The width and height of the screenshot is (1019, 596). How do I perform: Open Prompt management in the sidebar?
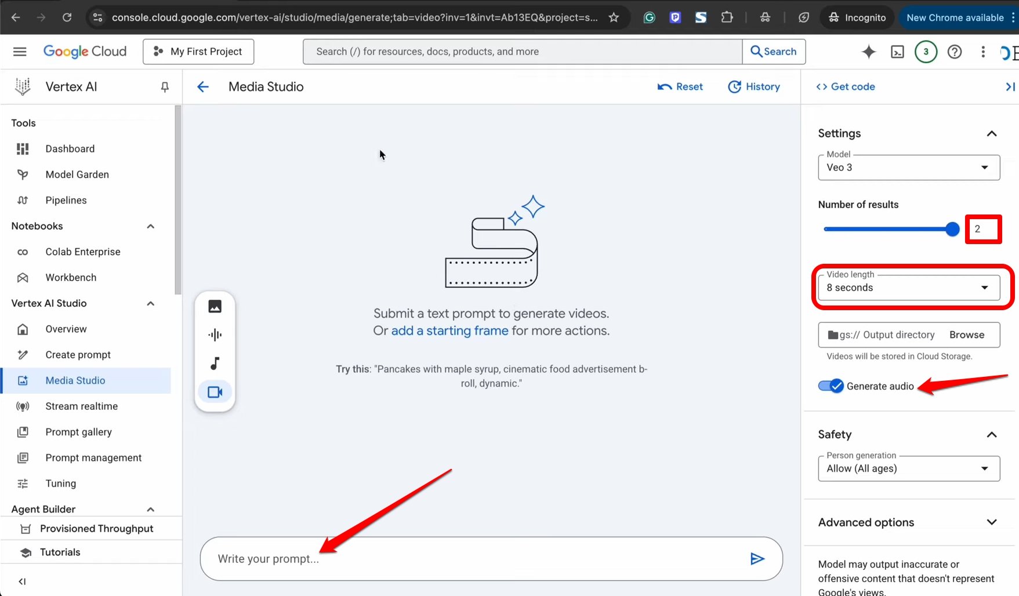pyautogui.click(x=86, y=458)
